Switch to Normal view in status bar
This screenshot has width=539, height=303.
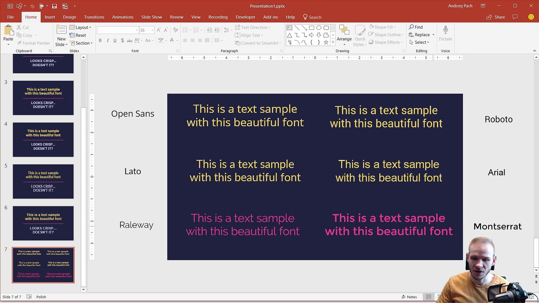tap(428, 297)
